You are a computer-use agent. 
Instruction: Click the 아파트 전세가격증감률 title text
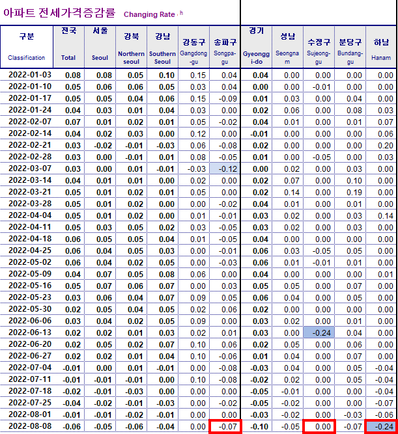(x=59, y=13)
